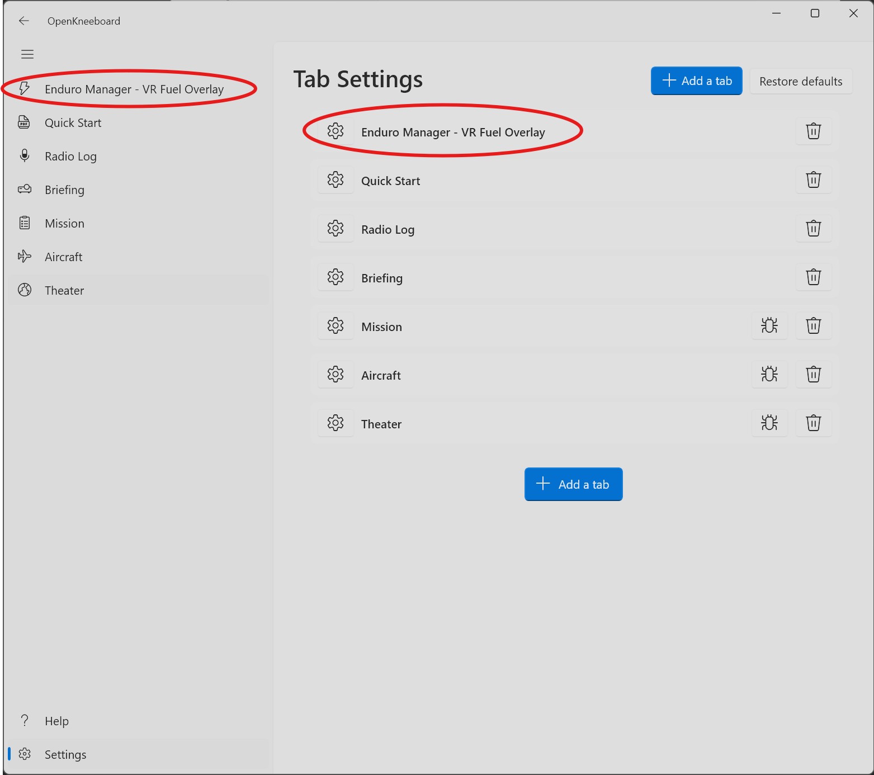Open Enduro Manager tab in sidebar
This screenshot has height=775, width=874.
pos(137,89)
